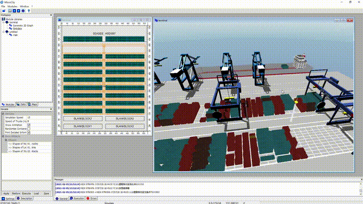Select the untitled module in tree
The width and height of the screenshot is (363, 204).
pos(13,32)
